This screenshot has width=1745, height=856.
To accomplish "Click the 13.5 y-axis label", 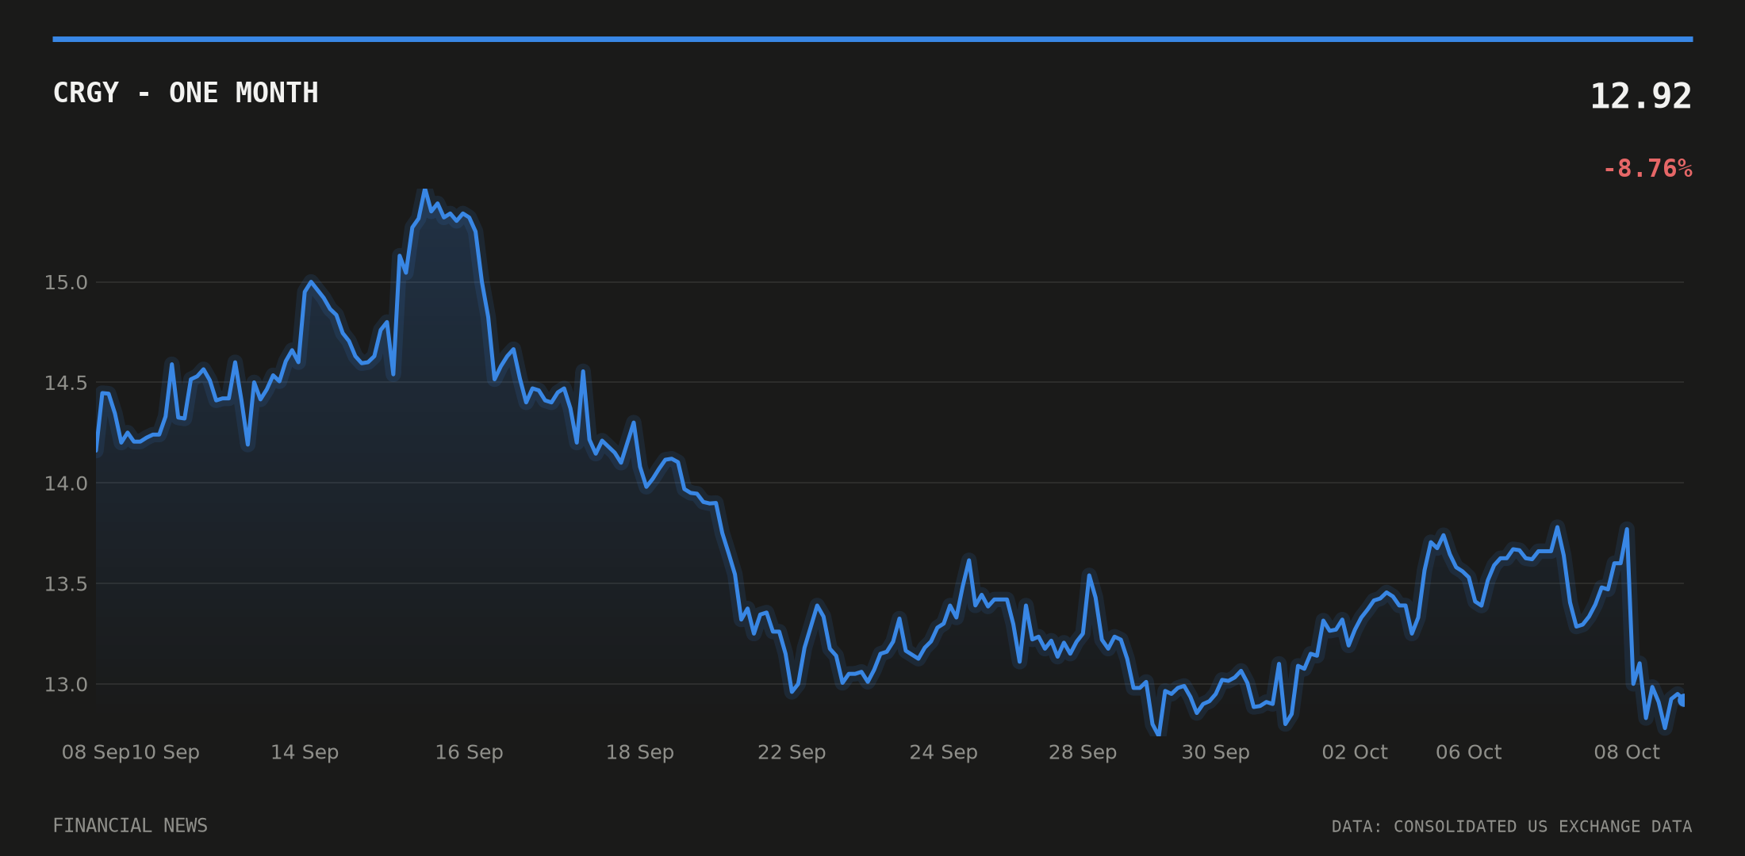I will tap(66, 584).
